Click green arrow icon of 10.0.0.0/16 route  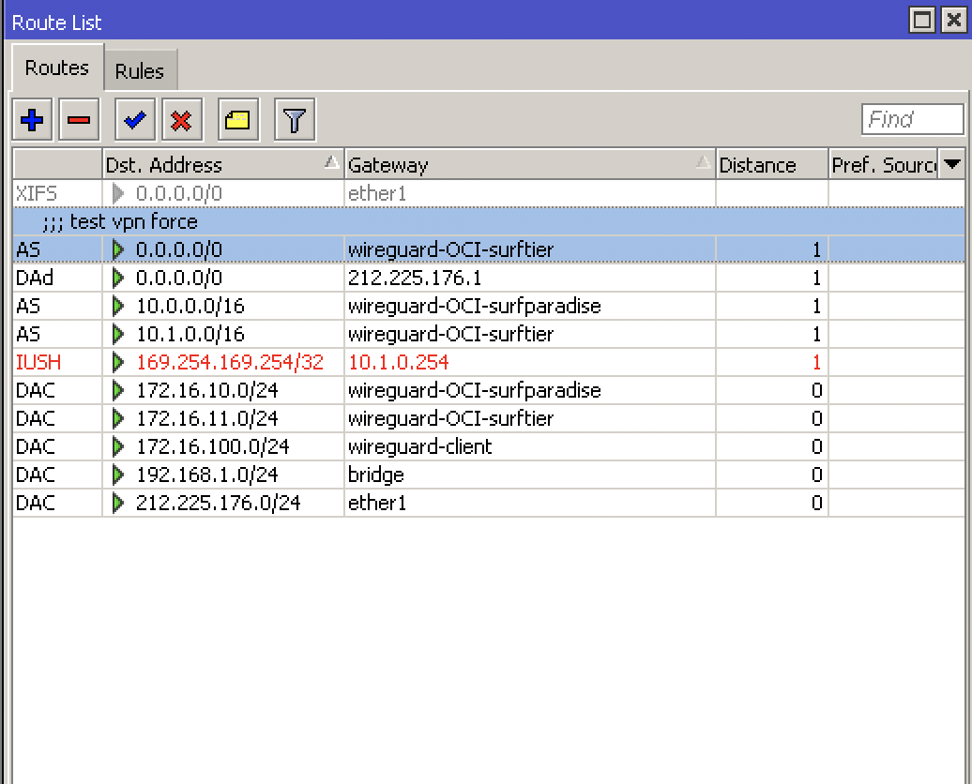118,306
